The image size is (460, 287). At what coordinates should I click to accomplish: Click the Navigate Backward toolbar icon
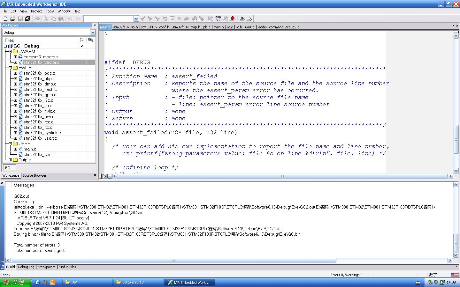click(x=194, y=19)
